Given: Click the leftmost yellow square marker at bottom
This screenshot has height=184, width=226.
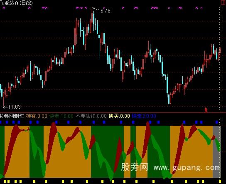Looking at the screenshot, I should [x=5, y=181].
